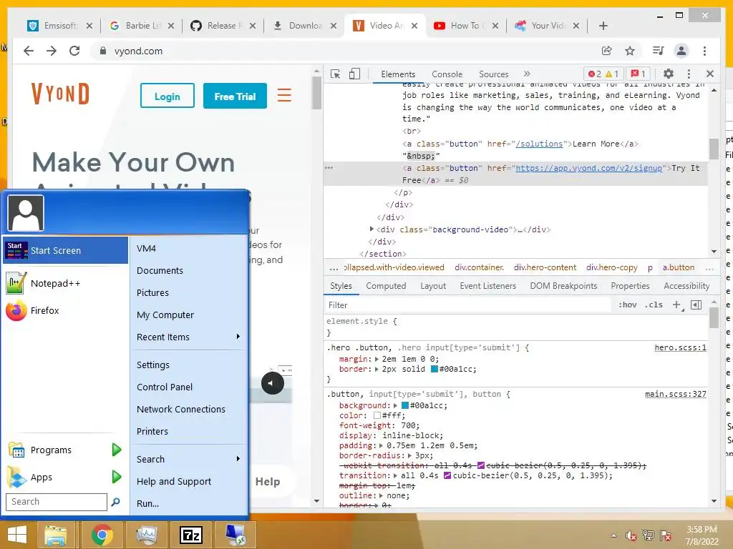
Task: Launch Notepad++ from the start menu
Action: point(66,283)
